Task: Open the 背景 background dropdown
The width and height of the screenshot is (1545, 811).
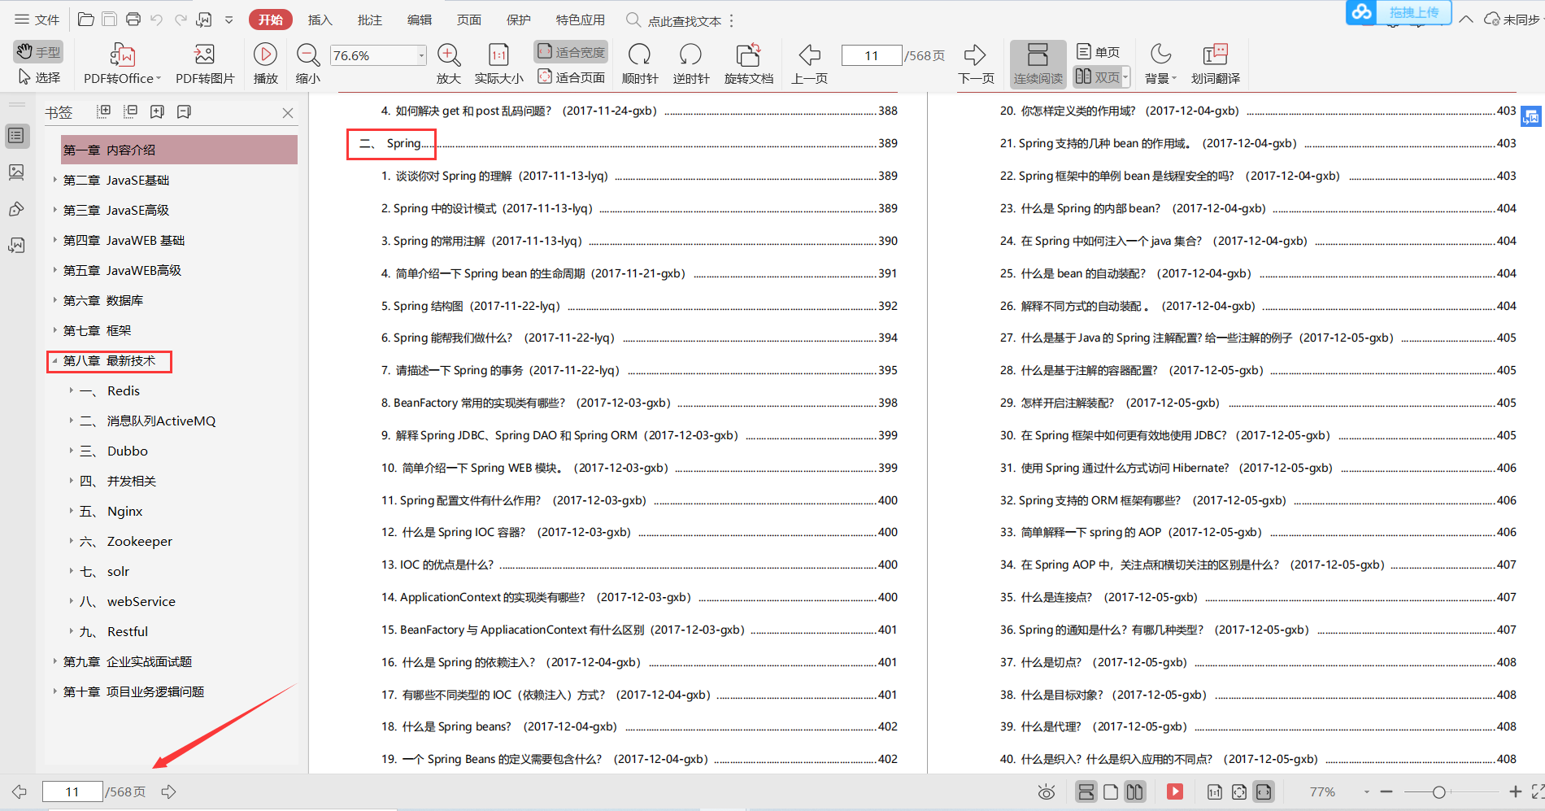Action: pos(1160,64)
